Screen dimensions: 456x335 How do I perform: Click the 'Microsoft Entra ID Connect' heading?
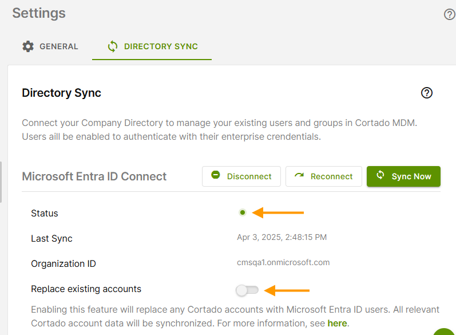[94, 176]
